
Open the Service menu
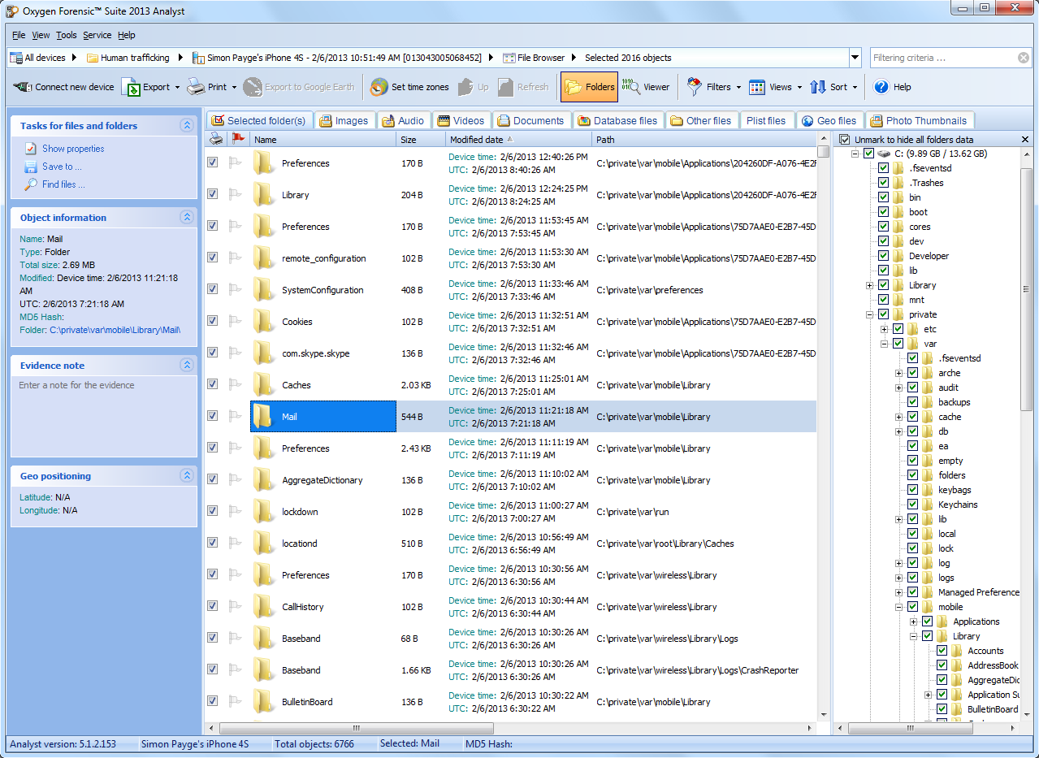click(x=97, y=35)
